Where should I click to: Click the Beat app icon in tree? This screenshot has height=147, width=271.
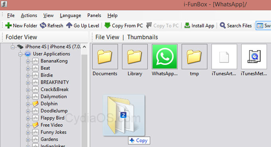pyautogui.click(x=35, y=68)
